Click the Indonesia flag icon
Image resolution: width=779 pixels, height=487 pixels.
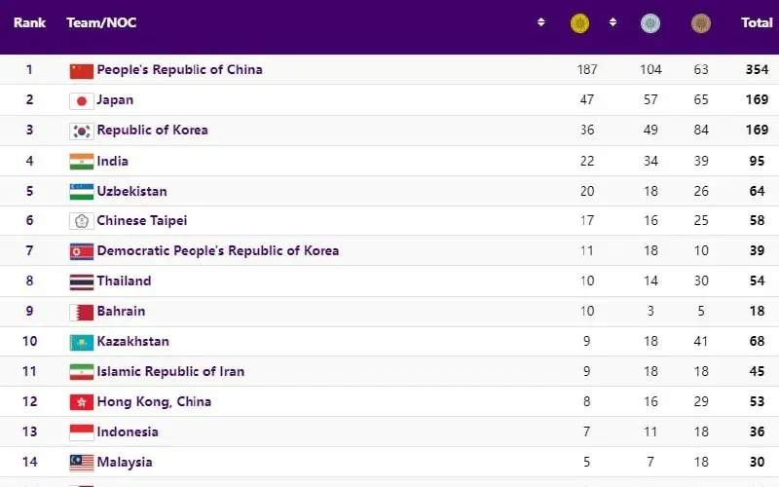(x=82, y=432)
